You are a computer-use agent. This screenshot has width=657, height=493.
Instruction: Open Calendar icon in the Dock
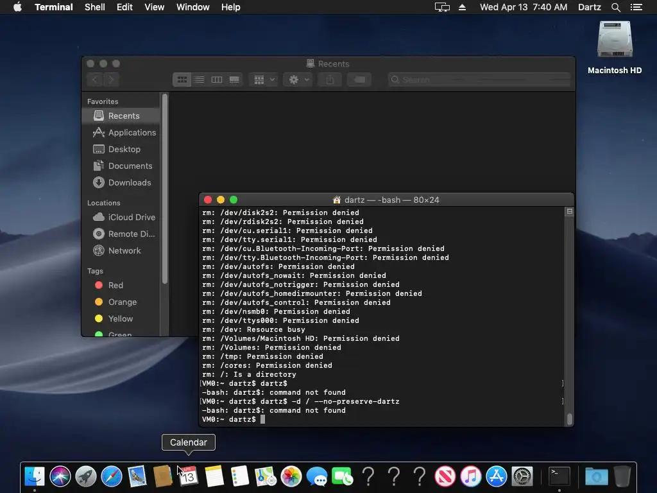189,476
